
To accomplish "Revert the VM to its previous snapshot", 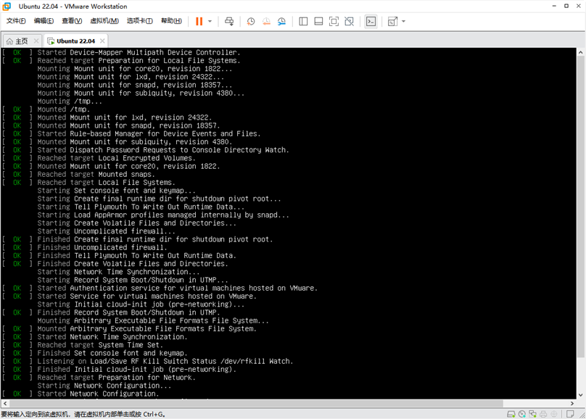I will click(x=266, y=21).
